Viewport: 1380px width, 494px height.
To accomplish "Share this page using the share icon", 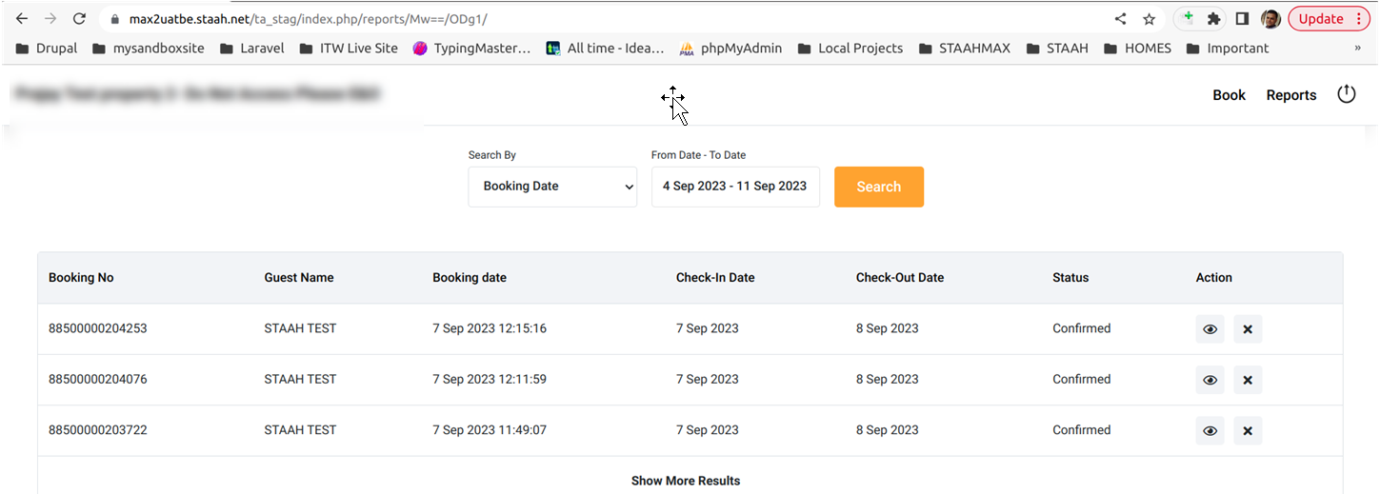I will pyautogui.click(x=1120, y=19).
